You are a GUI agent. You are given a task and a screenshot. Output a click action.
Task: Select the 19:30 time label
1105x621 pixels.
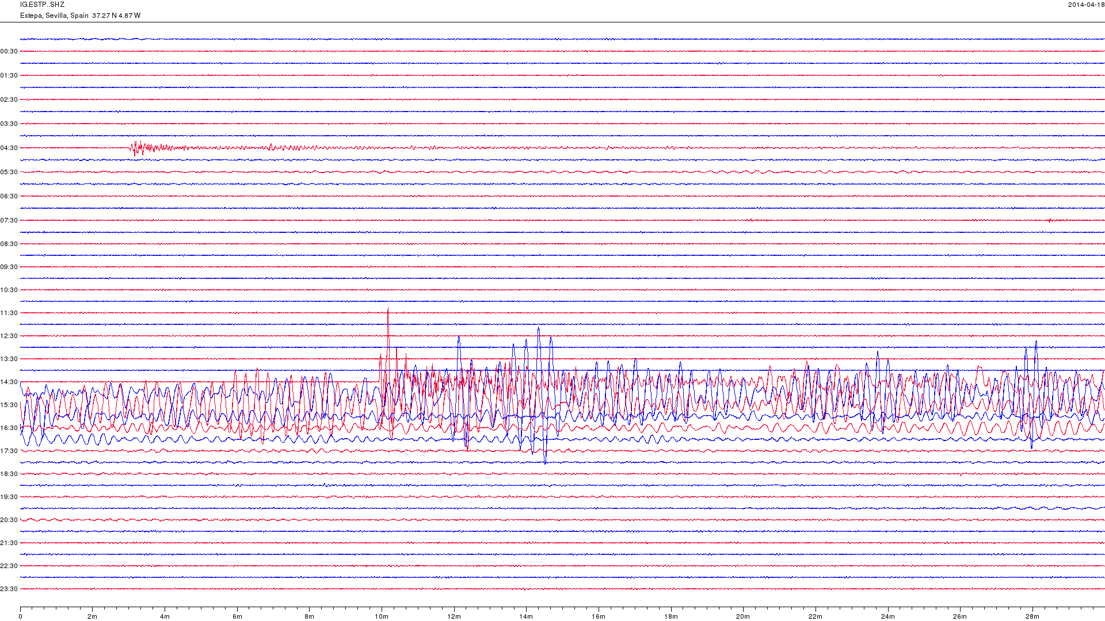9,497
